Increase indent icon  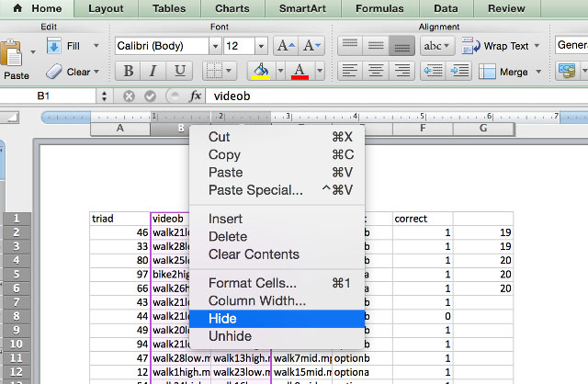click(458, 71)
